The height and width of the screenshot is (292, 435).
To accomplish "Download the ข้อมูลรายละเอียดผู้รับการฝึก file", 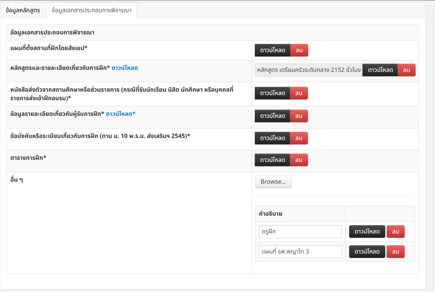I will click(273, 116).
